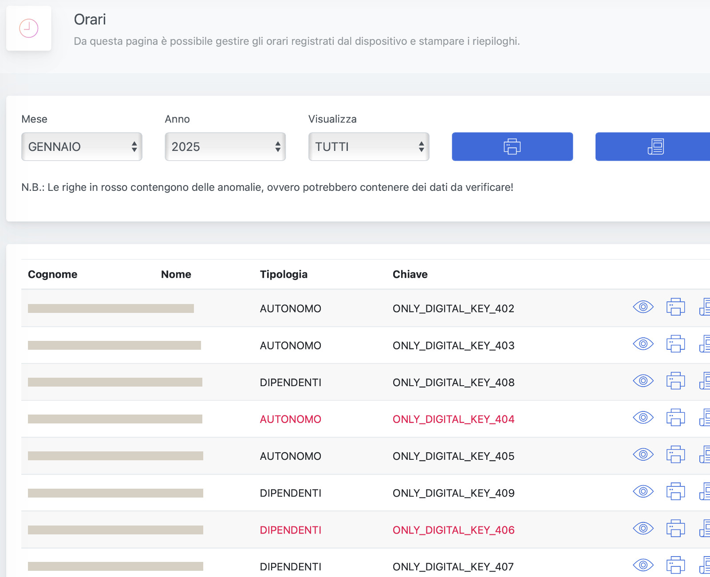
Task: Click the Chiave column header
Action: [x=410, y=274]
